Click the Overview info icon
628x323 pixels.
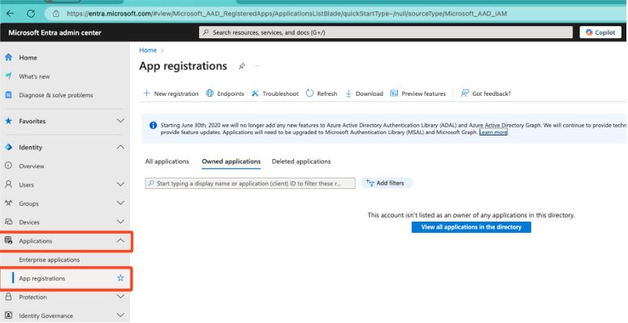[8, 166]
